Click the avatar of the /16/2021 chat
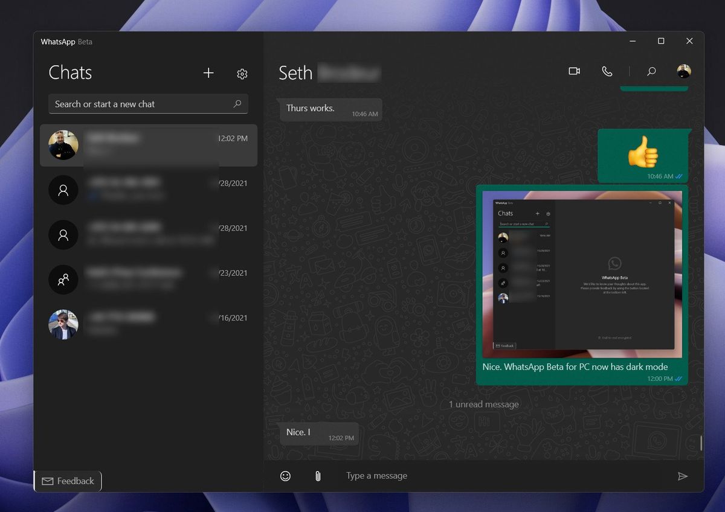 coord(63,324)
